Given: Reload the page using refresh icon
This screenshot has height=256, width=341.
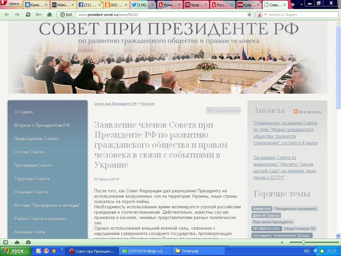Looking at the screenshot, I should (28, 15).
